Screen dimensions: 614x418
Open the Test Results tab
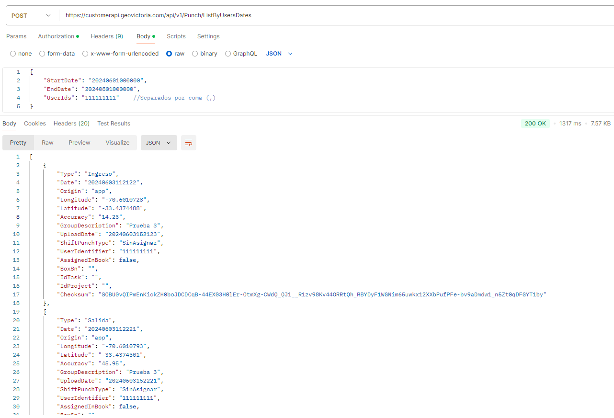(114, 124)
